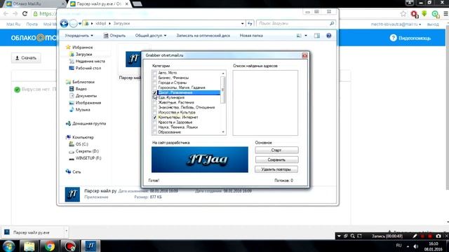Click the category list scroll down arrow

coord(223,132)
